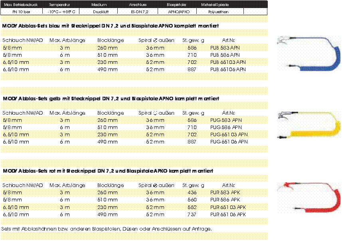Select article number PUB 586 APN
Image resolution: width=342 pixels, height=241 pixels.
225,55
